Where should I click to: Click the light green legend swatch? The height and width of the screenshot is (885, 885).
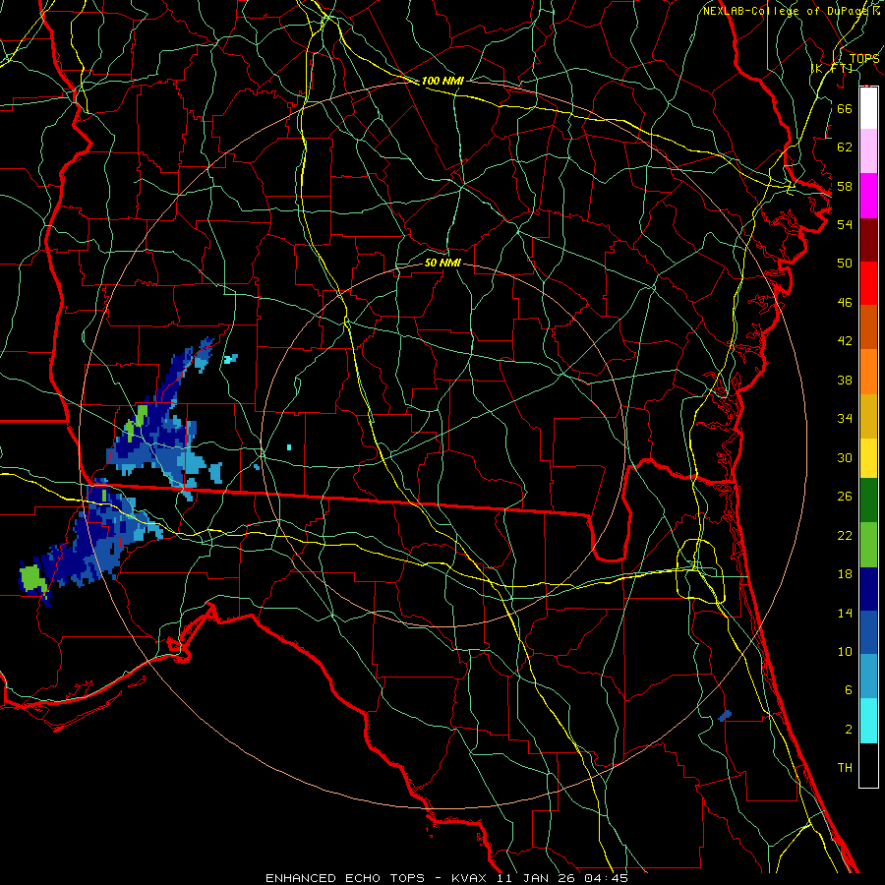click(x=868, y=545)
